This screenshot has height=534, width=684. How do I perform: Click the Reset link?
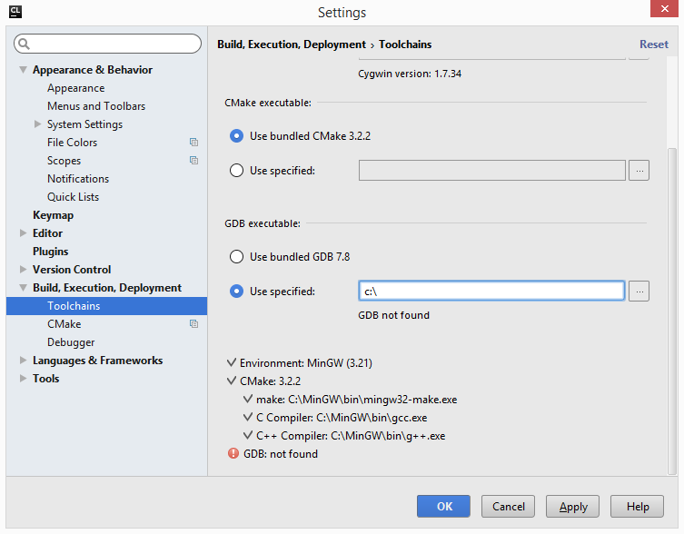[x=653, y=44]
